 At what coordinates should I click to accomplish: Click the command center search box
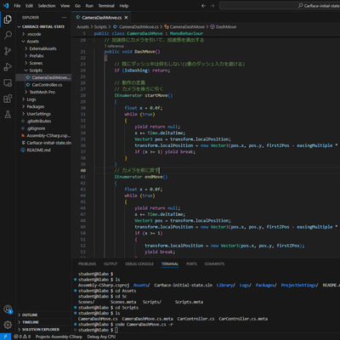tap(280, 6)
